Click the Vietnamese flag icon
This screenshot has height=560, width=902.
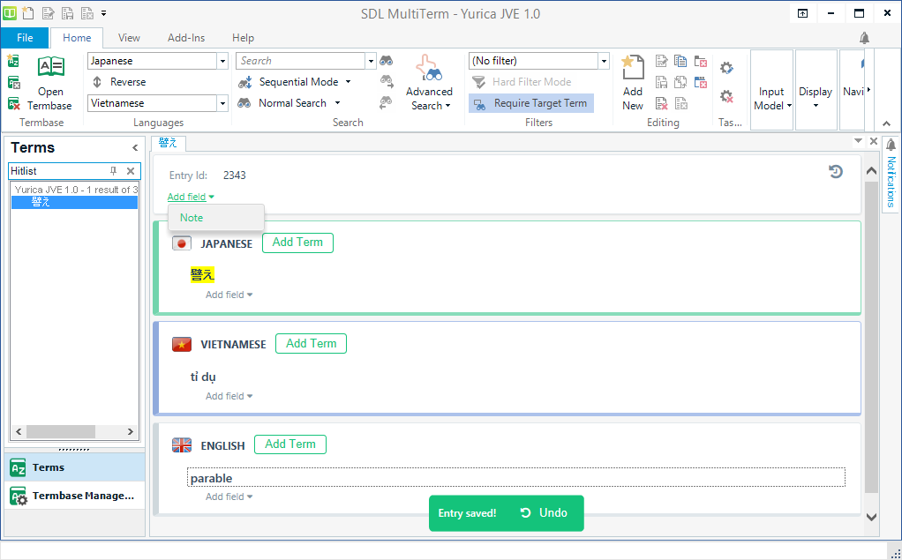(x=182, y=345)
